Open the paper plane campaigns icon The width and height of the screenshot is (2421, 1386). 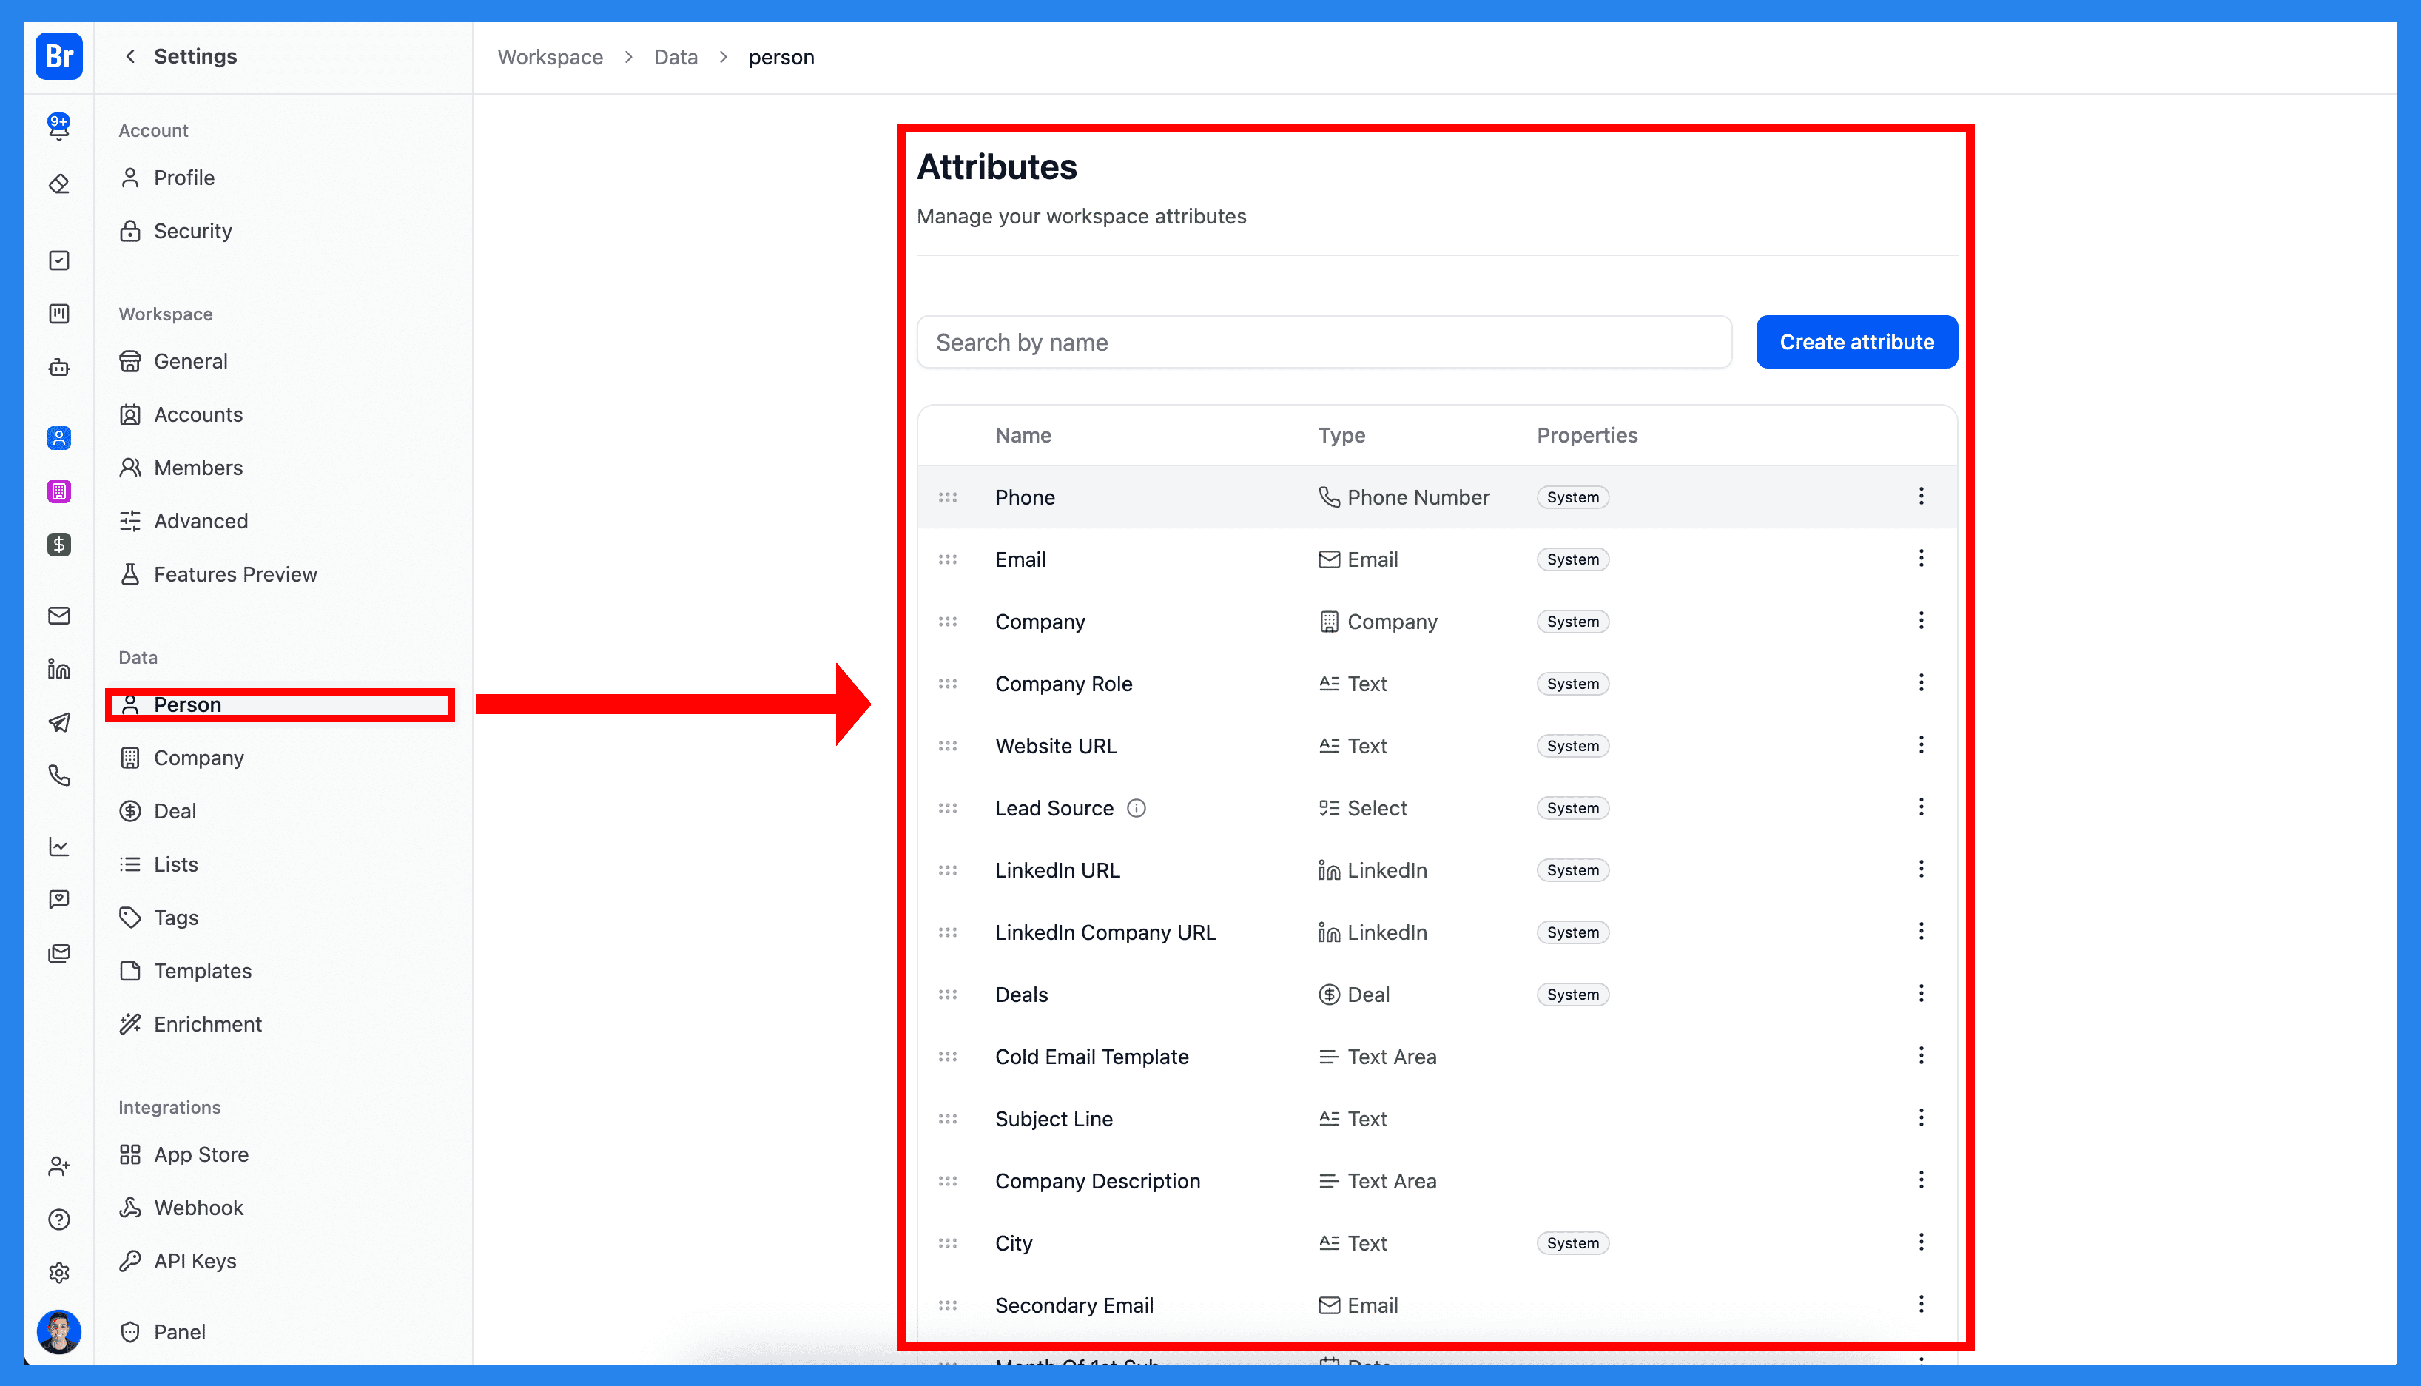tap(59, 723)
